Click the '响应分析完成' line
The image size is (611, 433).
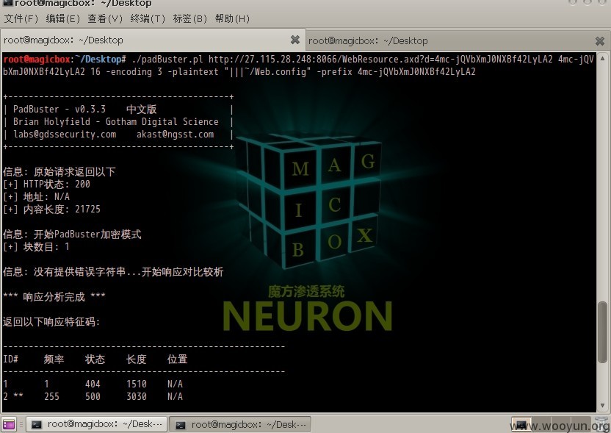click(x=54, y=297)
